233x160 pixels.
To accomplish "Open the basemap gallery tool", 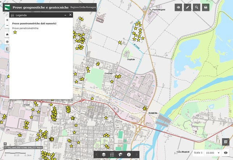I will pyautogui.click(x=178, y=7).
